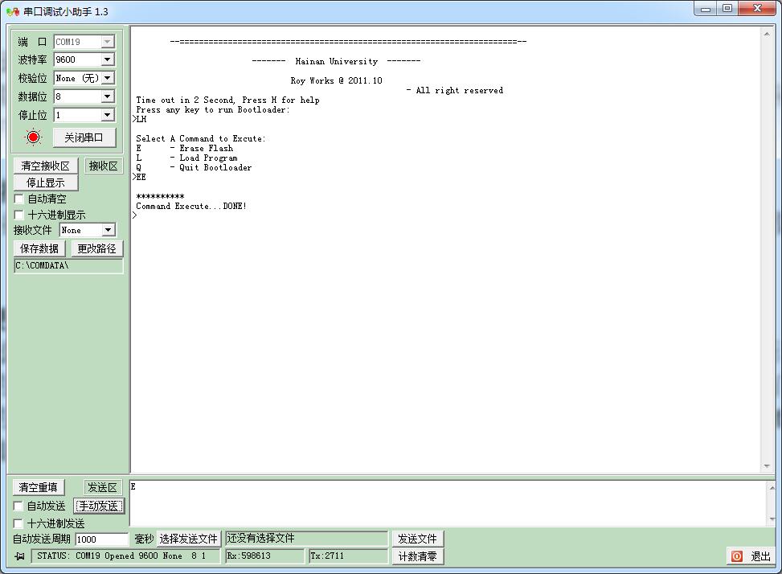Click the 'Load Program' command line

(x=186, y=158)
